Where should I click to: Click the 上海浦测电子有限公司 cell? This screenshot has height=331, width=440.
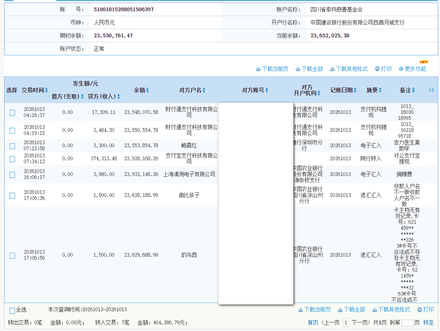189,174
